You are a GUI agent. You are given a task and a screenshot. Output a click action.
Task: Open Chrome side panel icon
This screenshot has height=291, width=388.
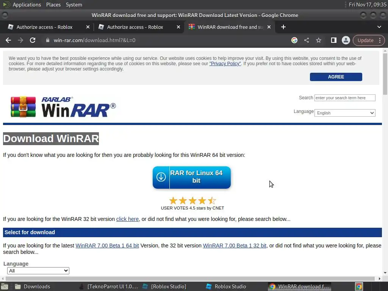(333, 40)
